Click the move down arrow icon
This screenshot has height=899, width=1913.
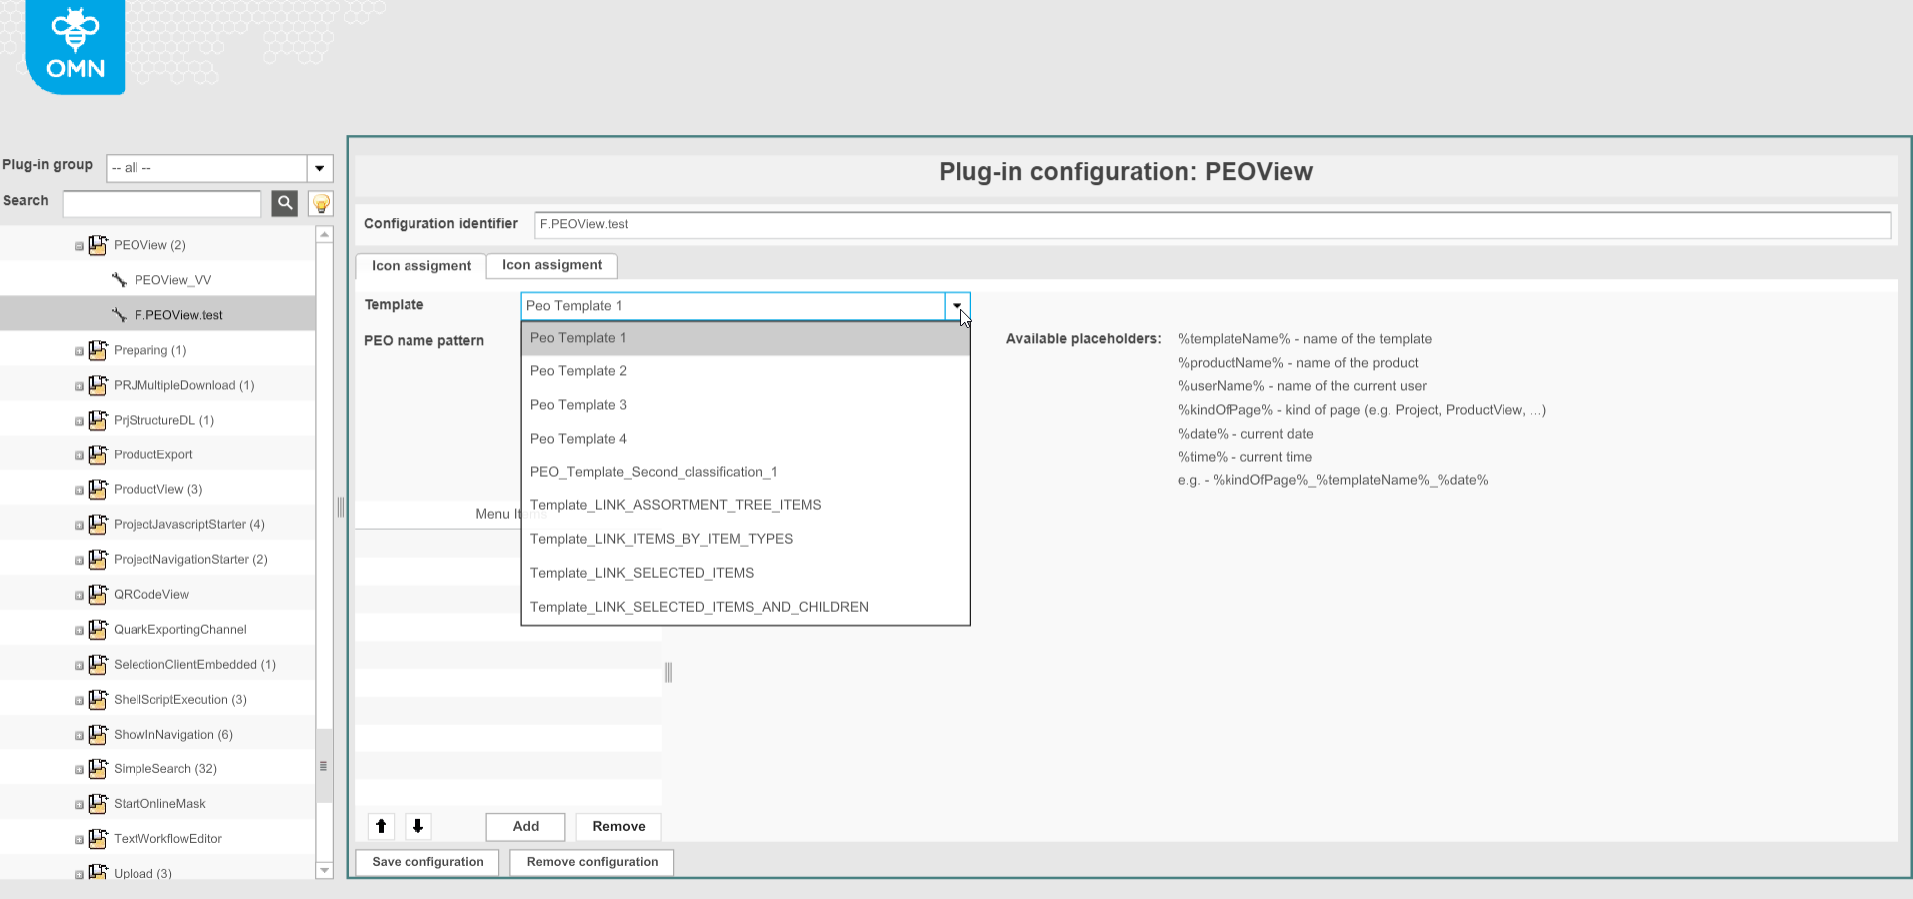(418, 826)
